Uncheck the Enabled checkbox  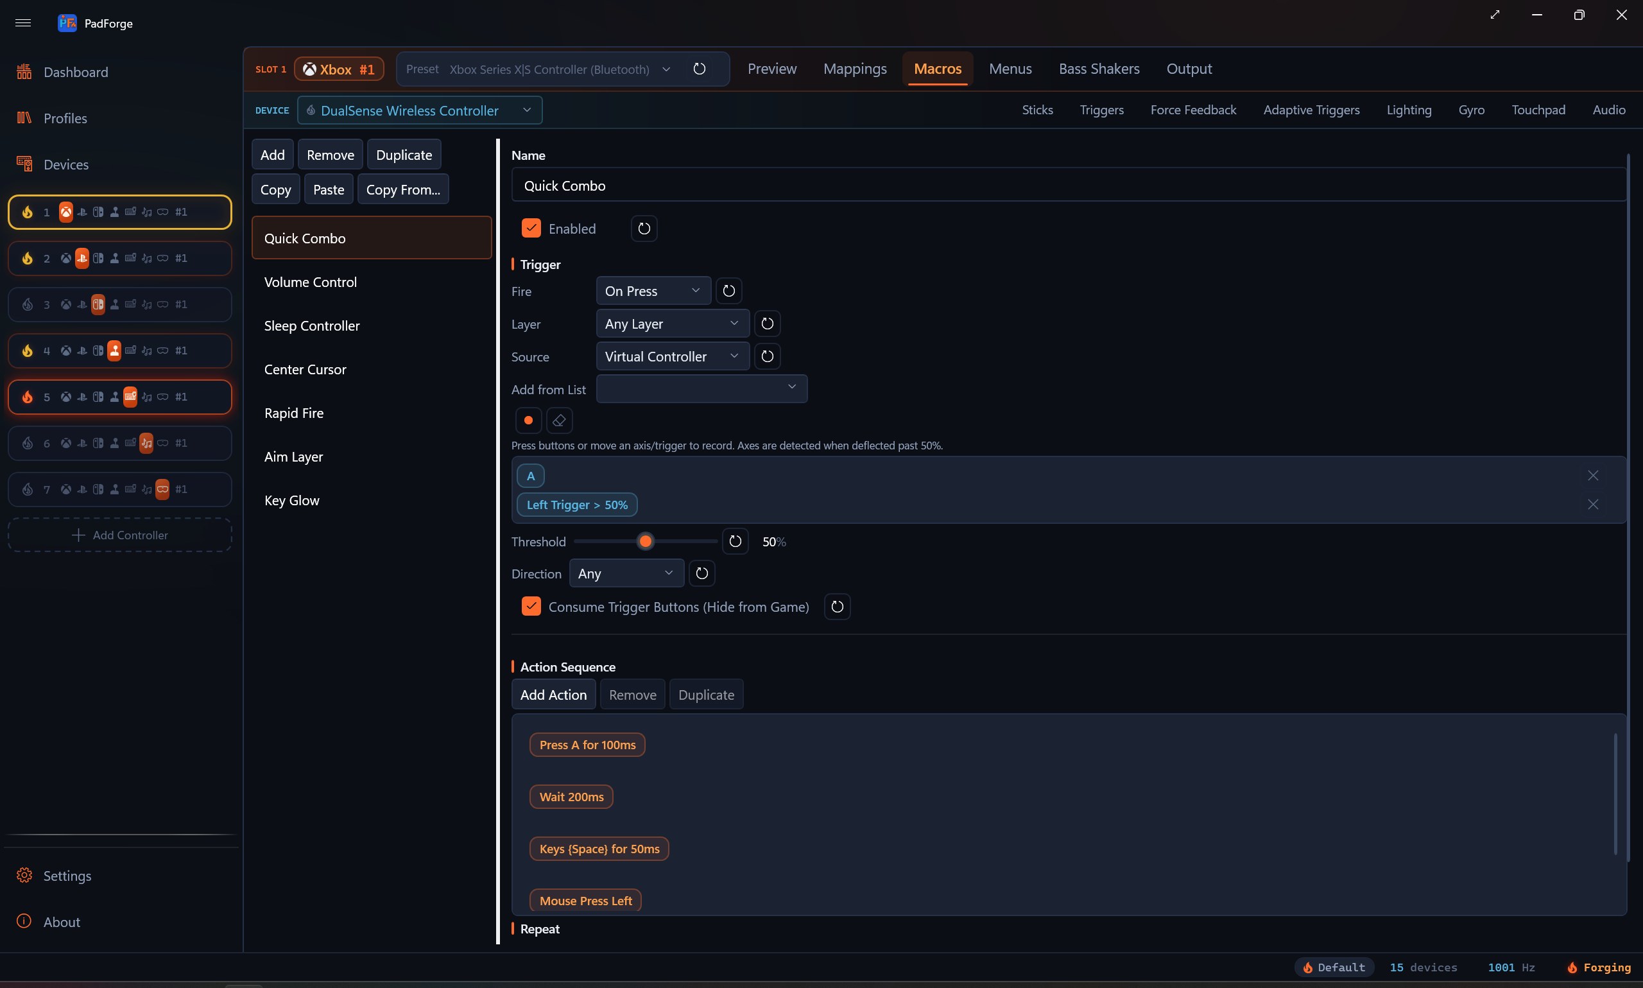tap(531, 229)
